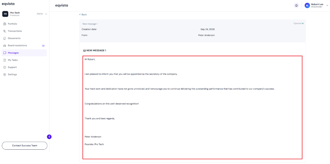Viewport: 330px width, 164px height.
Task: Click the Settings gear icon
Action: pos(5,75)
